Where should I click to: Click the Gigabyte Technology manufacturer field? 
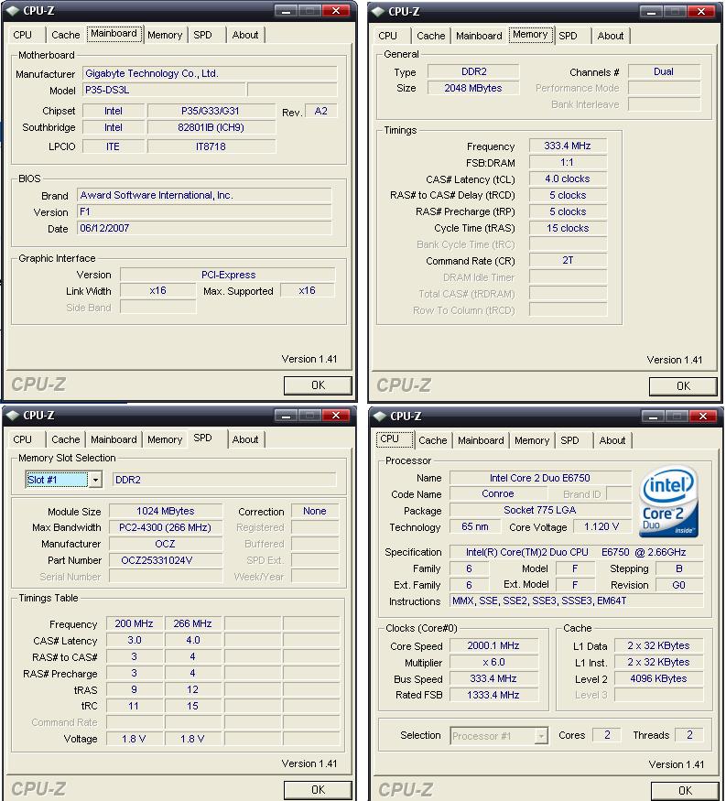click(210, 73)
